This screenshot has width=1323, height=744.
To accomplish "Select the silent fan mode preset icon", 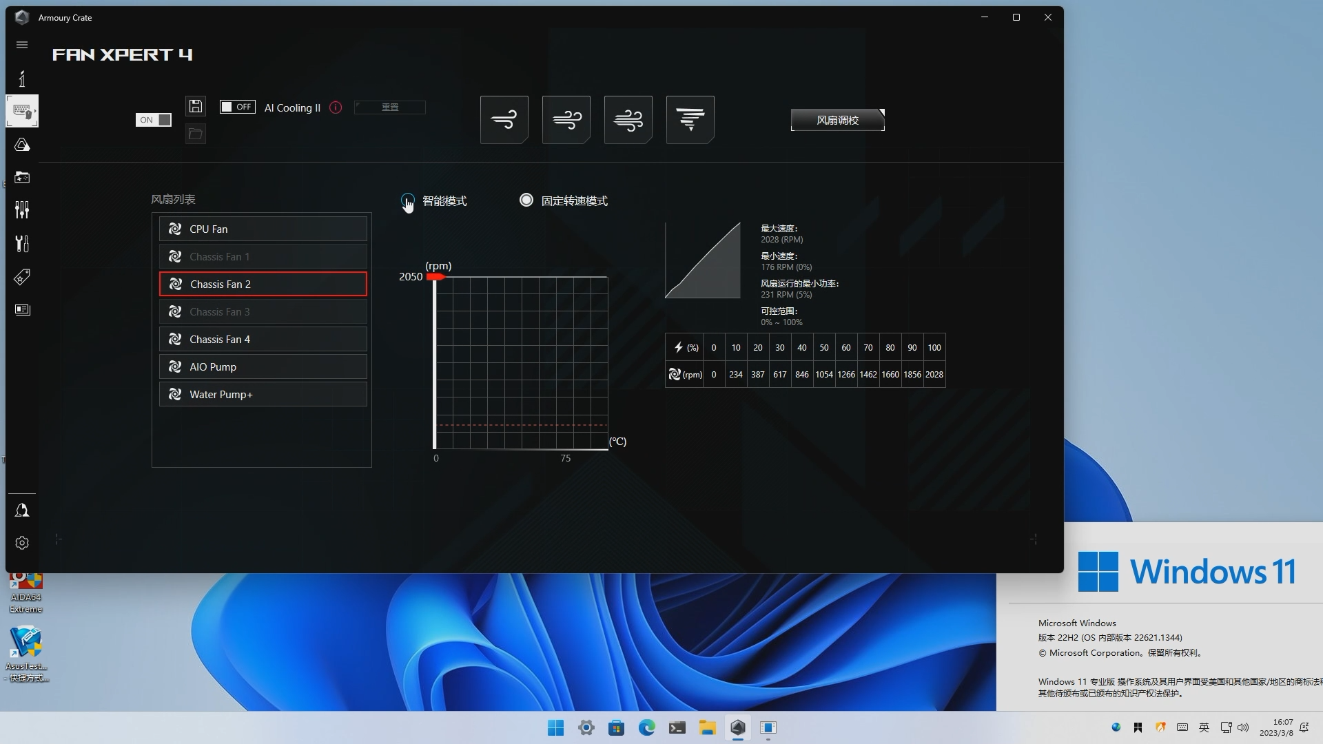I will (504, 120).
